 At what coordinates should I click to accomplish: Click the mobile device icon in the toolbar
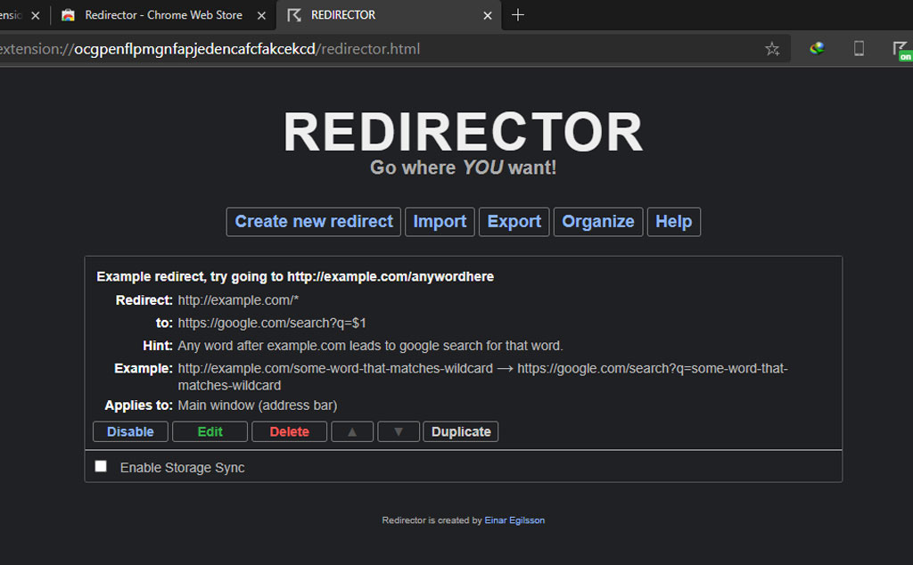(x=859, y=49)
